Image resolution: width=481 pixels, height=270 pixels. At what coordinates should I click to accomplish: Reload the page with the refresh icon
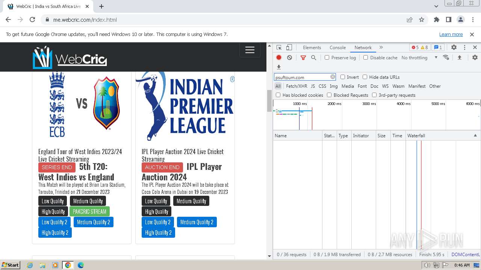32,20
